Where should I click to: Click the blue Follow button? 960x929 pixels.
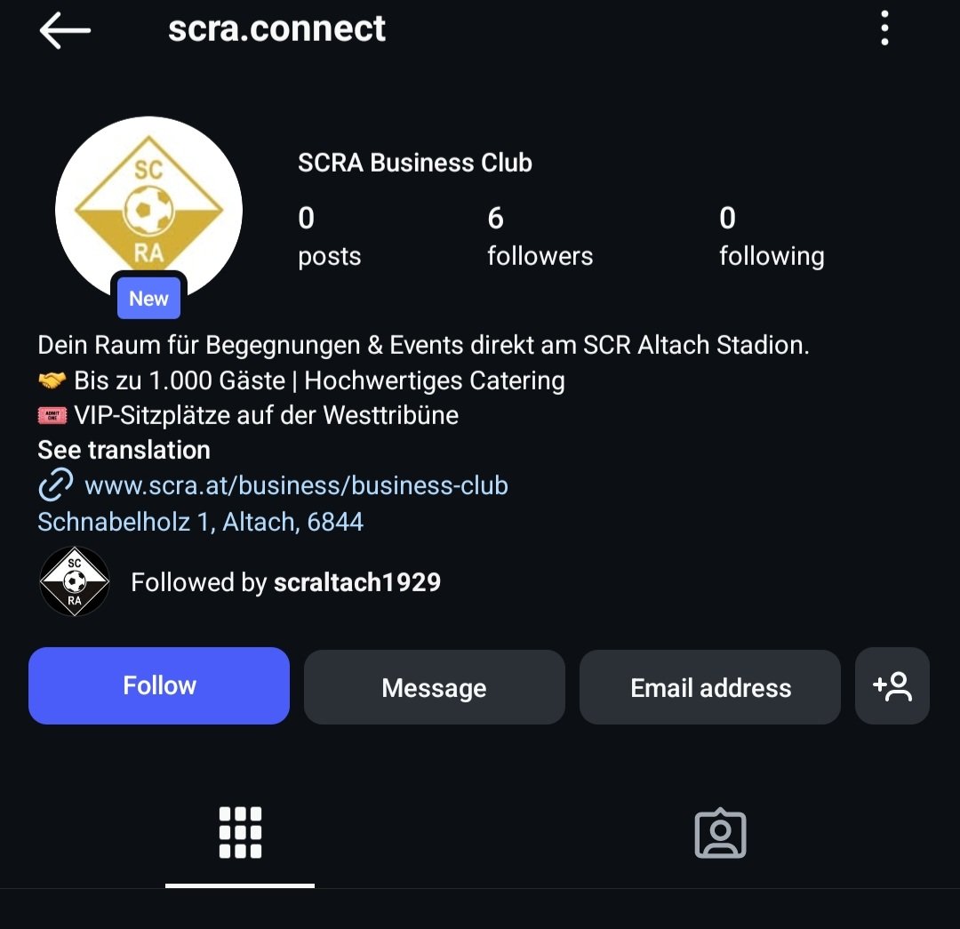click(x=159, y=686)
